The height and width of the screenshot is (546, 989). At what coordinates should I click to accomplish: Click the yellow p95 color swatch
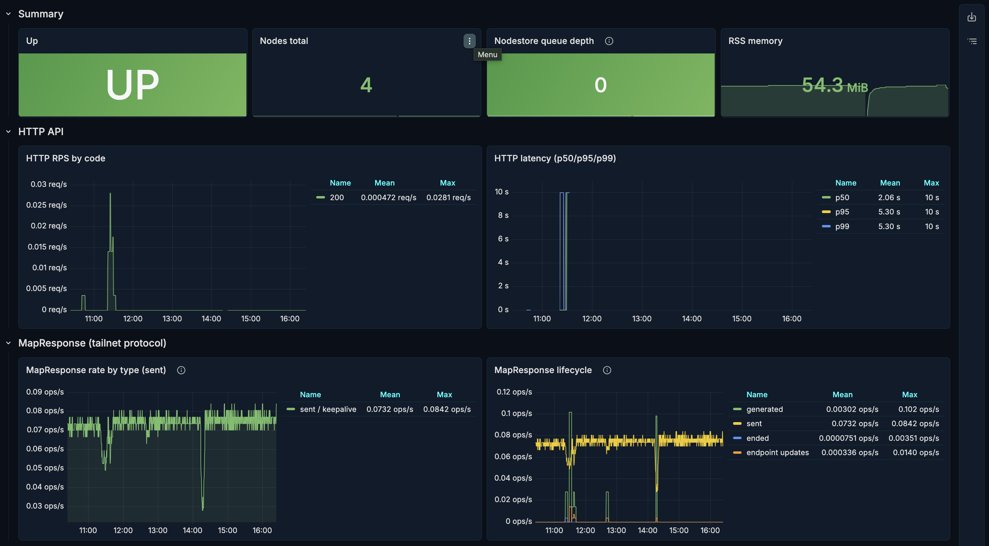click(826, 212)
